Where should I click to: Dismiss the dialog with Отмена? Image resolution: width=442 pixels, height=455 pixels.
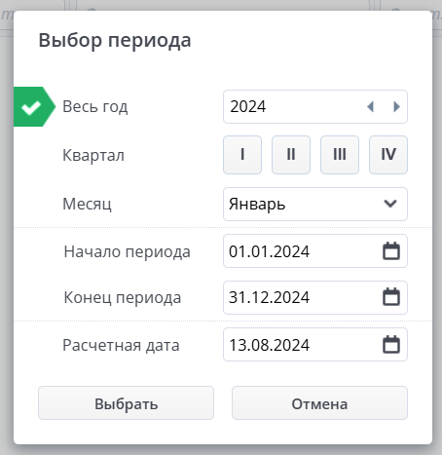click(319, 403)
